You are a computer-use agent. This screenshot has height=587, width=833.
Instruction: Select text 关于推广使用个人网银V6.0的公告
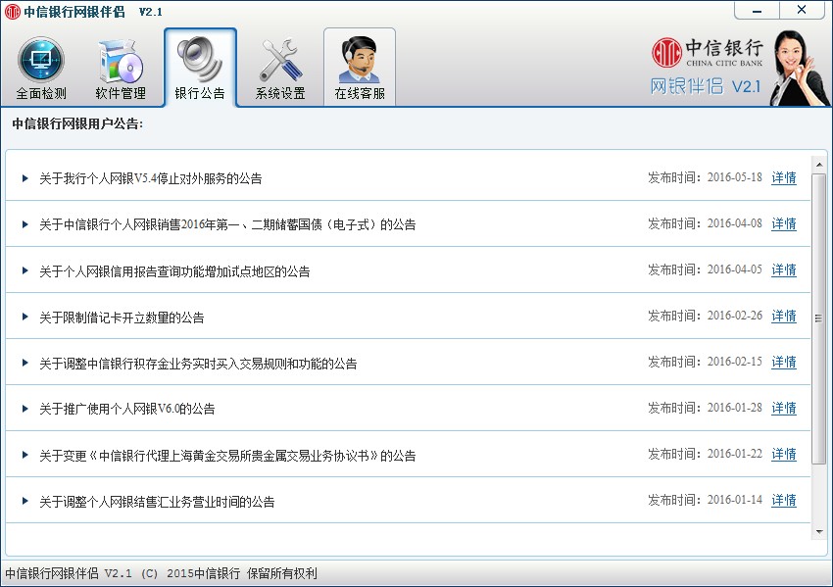pyautogui.click(x=127, y=409)
